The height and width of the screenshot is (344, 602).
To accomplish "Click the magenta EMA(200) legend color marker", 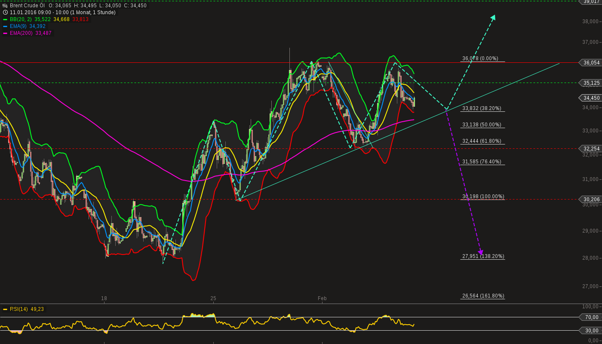I will click(x=5, y=33).
